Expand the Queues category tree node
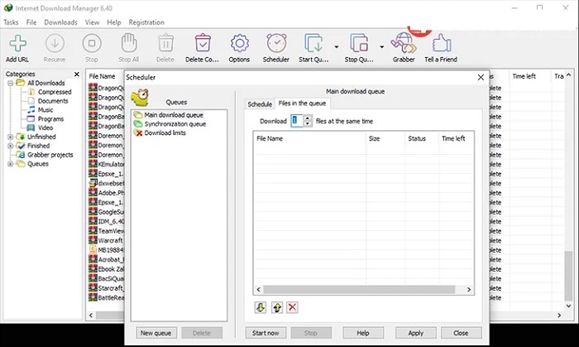The height and width of the screenshot is (347, 579). click(10, 164)
